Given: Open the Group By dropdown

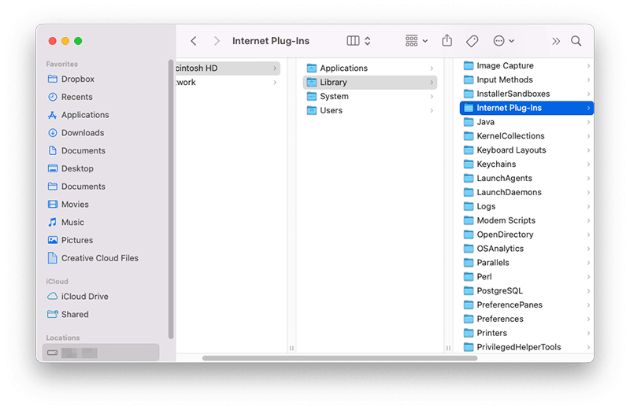Looking at the screenshot, I should pos(416,41).
